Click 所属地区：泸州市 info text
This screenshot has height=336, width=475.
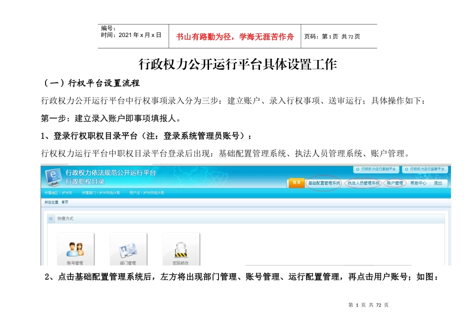coord(58,192)
